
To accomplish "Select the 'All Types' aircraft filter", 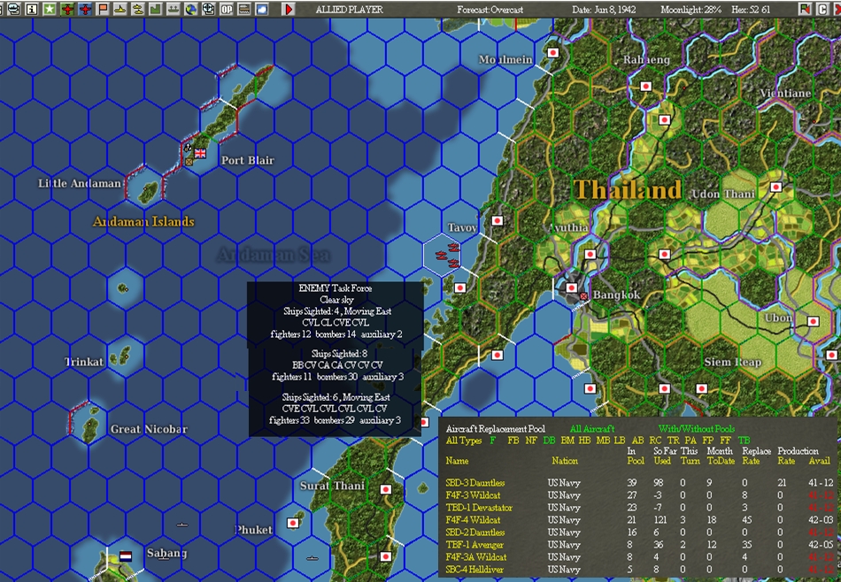I will 463,440.
